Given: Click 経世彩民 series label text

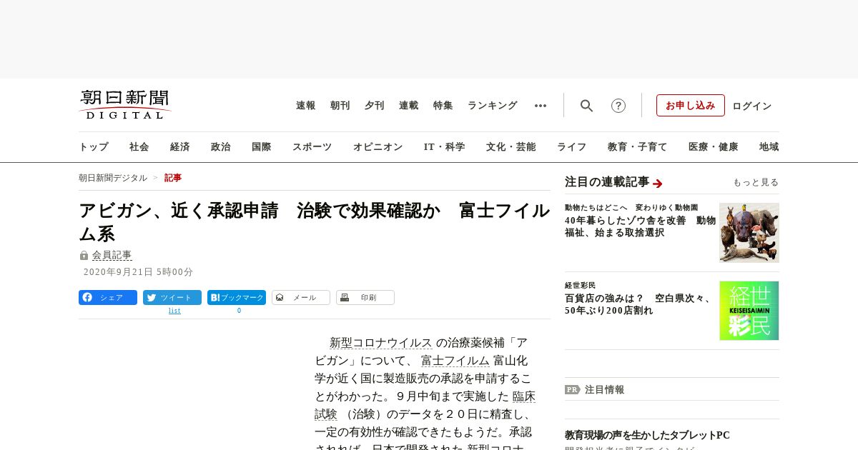Looking at the screenshot, I should (580, 285).
